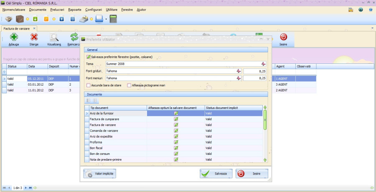Expand the Font griduri font dropdown
The width and height of the screenshot is (376, 192).
[239, 71]
